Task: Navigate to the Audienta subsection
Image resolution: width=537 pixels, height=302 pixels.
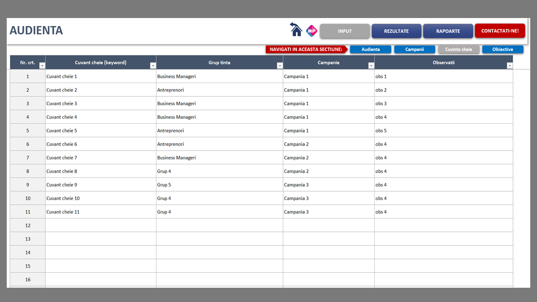Action: tap(370, 49)
